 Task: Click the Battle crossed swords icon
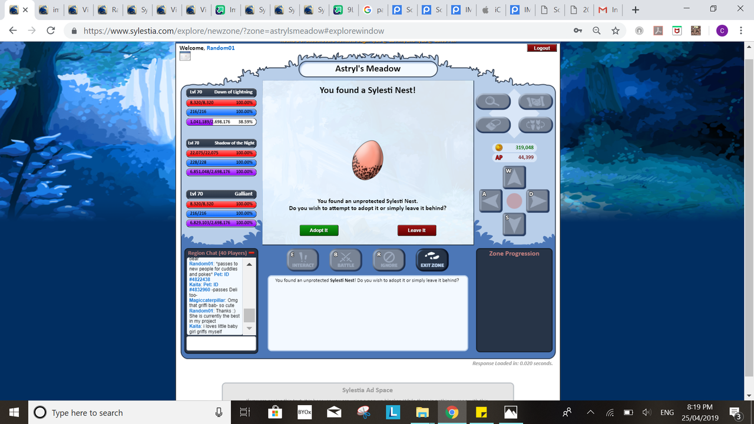point(346,259)
